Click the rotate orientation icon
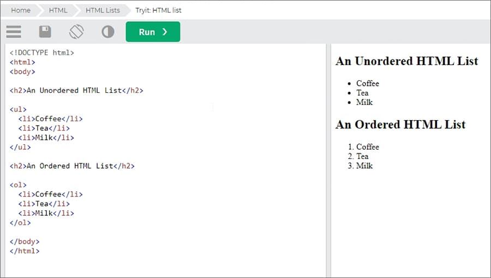This screenshot has height=278, width=491. (x=76, y=32)
